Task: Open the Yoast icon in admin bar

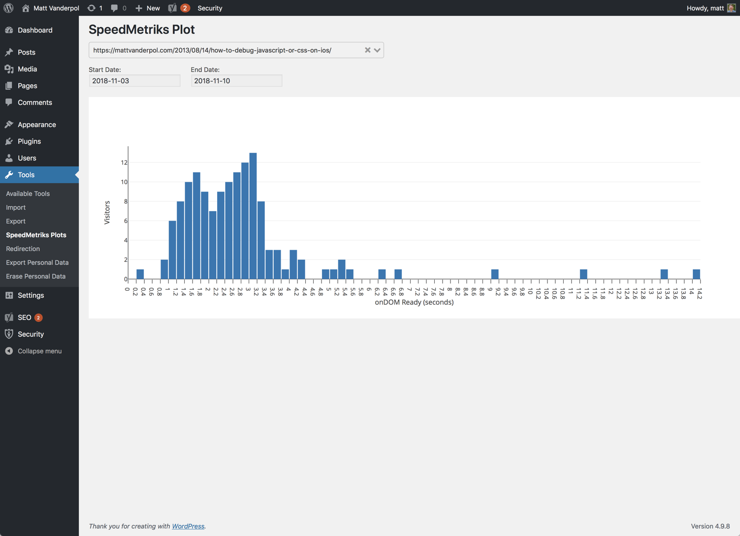Action: tap(172, 8)
